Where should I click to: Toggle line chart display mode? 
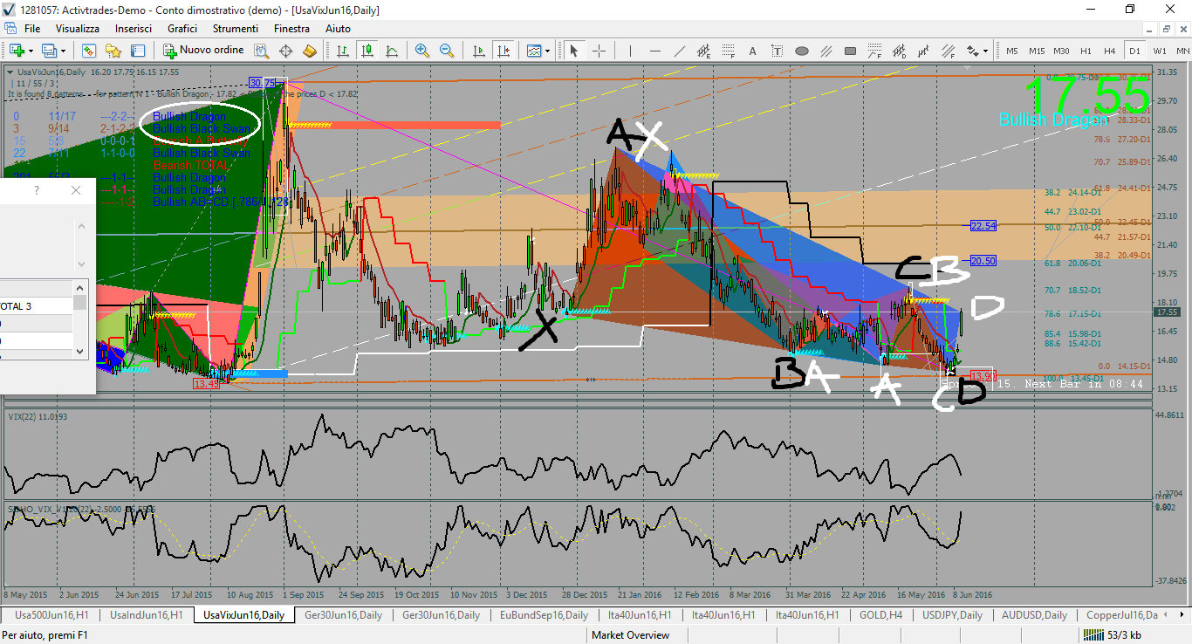[390, 51]
